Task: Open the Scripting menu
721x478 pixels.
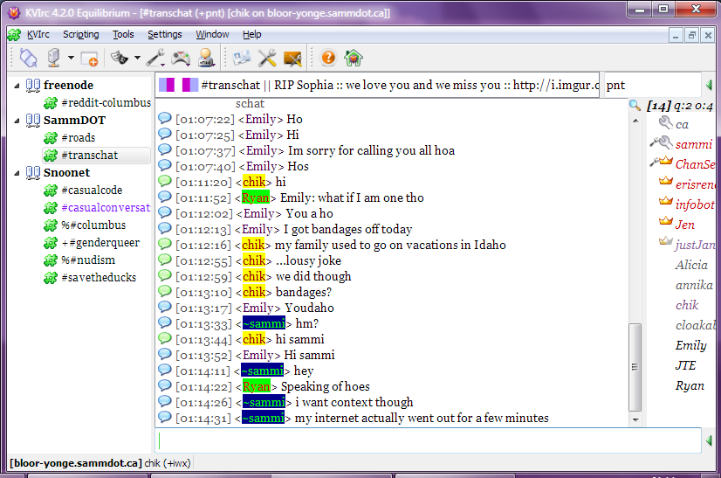Action: (81, 35)
